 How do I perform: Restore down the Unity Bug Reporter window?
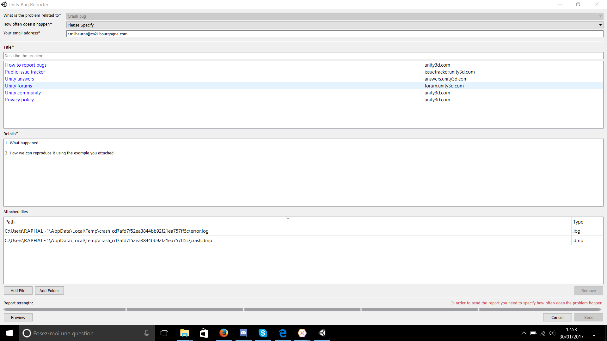(x=578, y=4)
